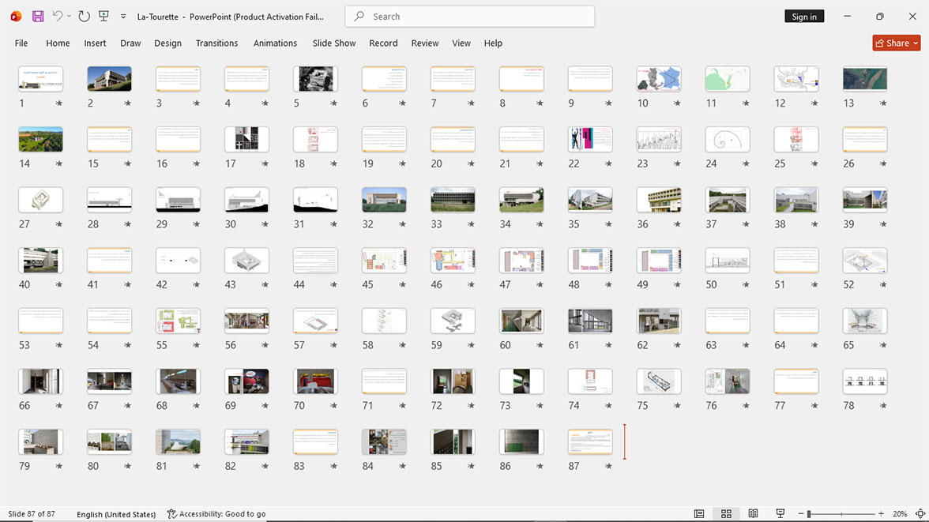
Task: Start the slideshow from the quick access toolbar icon
Action: (103, 17)
